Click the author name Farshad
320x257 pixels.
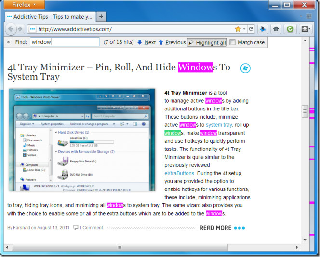(21, 228)
